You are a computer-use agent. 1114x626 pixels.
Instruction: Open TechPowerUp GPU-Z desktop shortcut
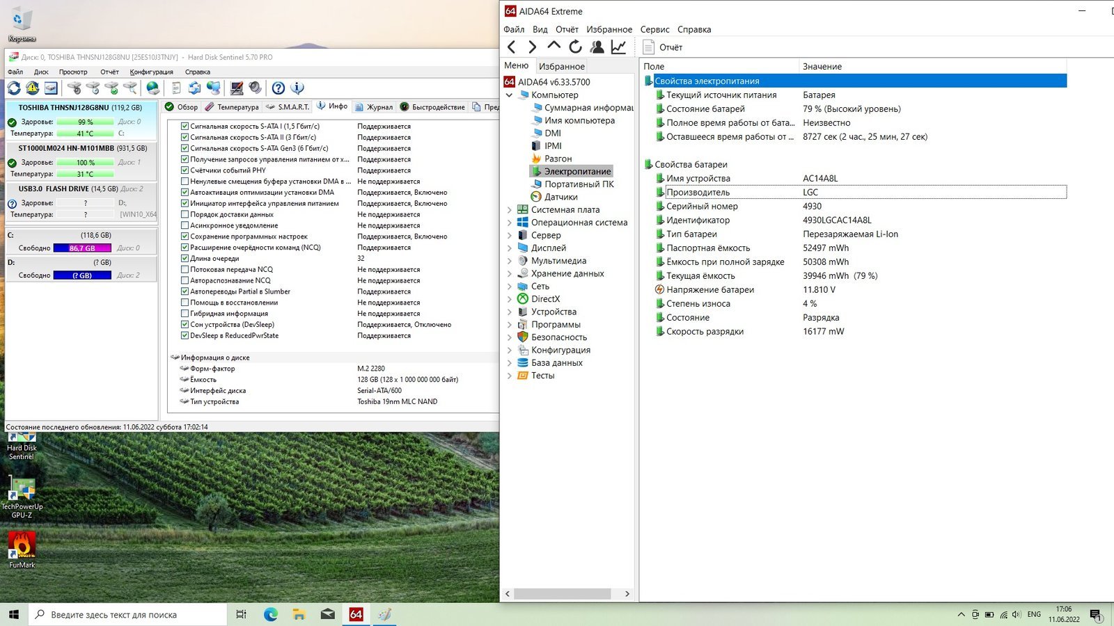click(22, 497)
